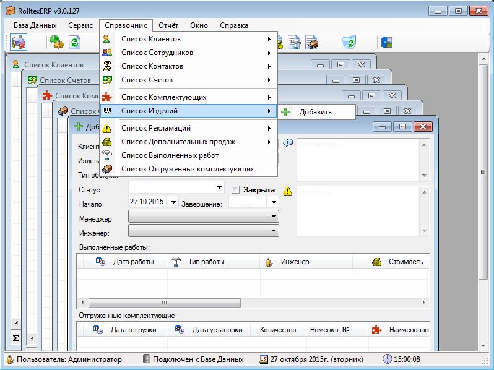Image resolution: width=494 pixels, height=370 pixels.
Task: Expand the Список Рекламаций submenu arrow
Action: [x=269, y=128]
